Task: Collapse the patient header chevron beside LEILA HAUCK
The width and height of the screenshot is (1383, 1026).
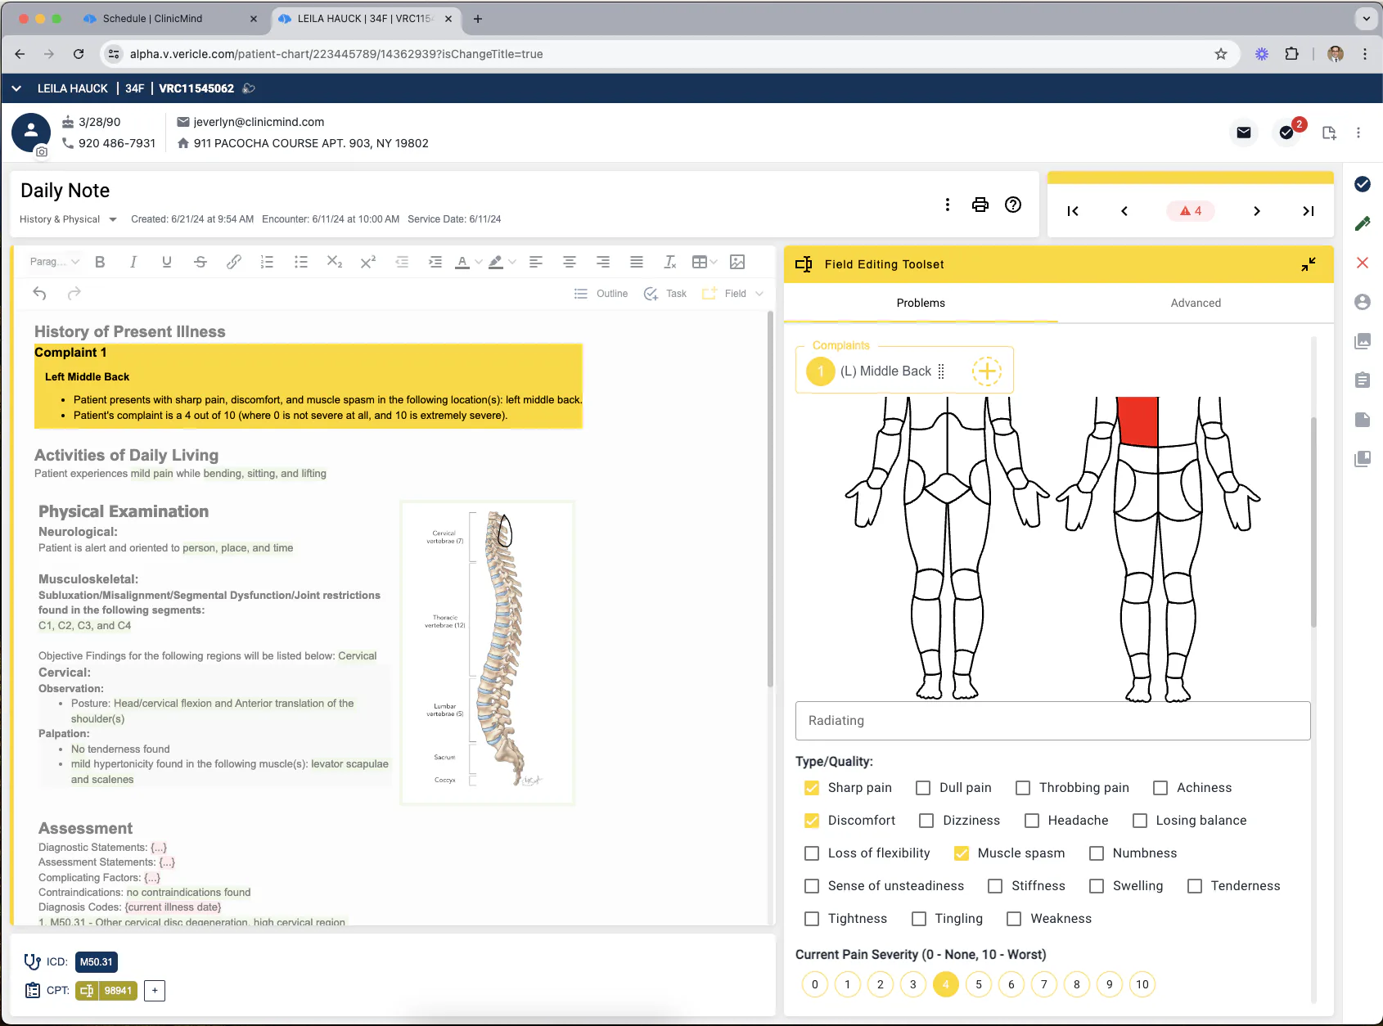Action: [16, 88]
